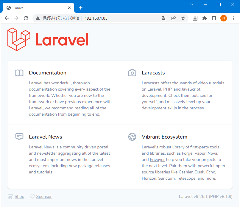
Task: Bookmark this page with the star icon
Action: [x=183, y=18]
